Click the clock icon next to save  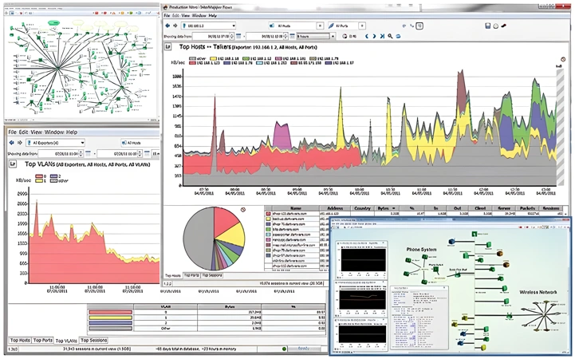(x=496, y=26)
